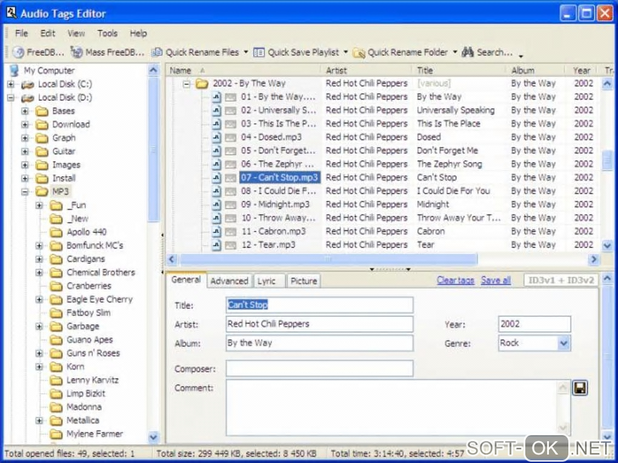
Task: Open Search with binoculars icon
Action: 468,52
